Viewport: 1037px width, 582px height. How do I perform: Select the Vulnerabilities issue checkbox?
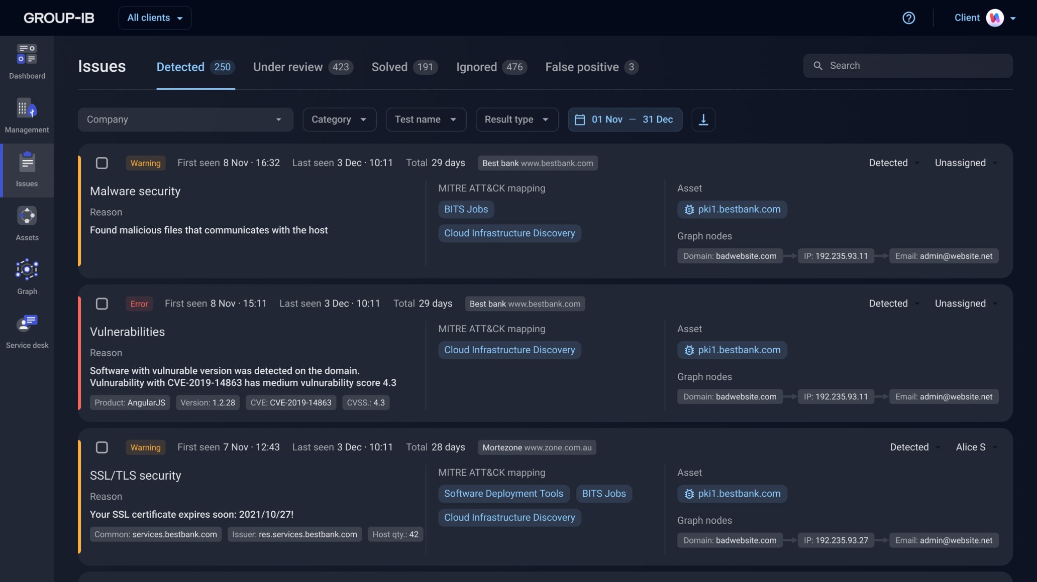tap(102, 304)
